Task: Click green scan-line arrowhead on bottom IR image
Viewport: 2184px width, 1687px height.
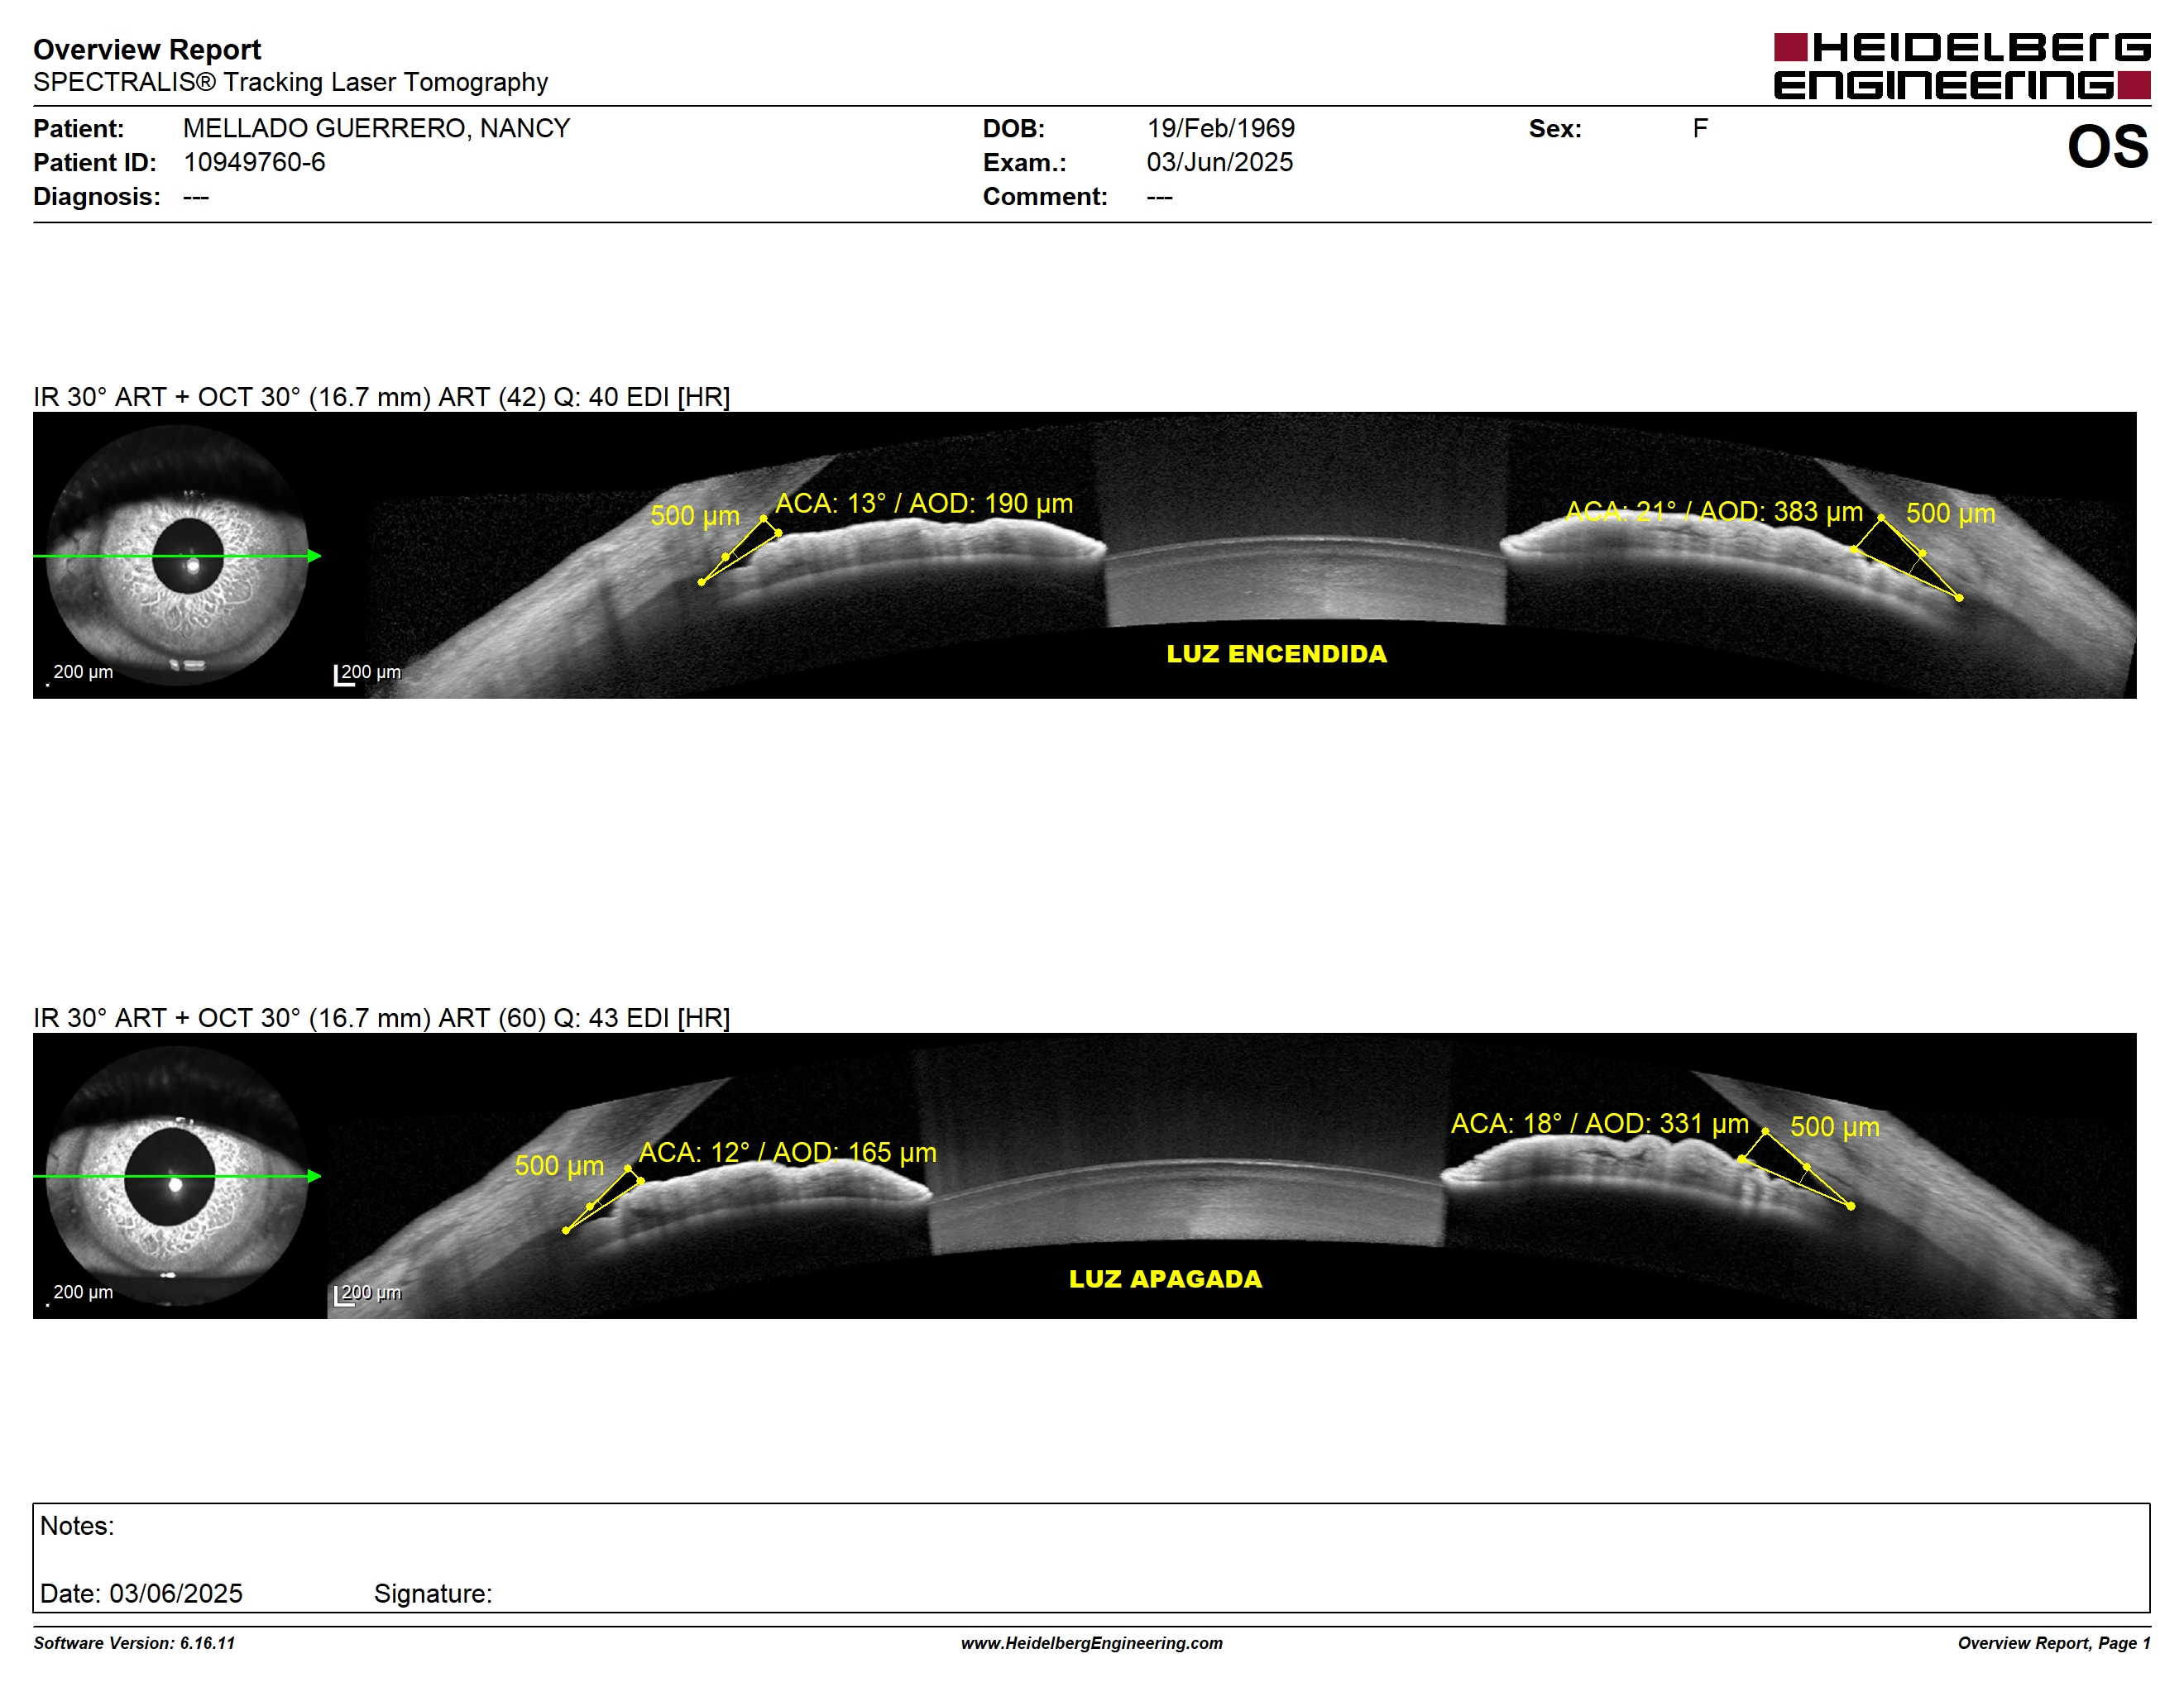Action: pos(315,1176)
